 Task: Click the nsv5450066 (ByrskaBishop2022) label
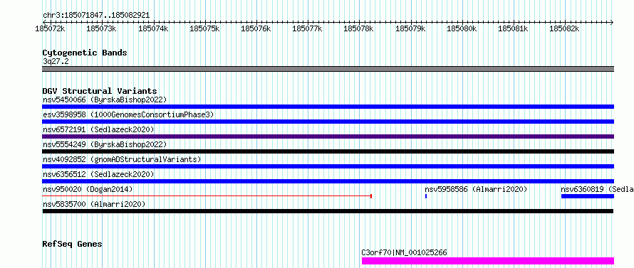point(105,100)
